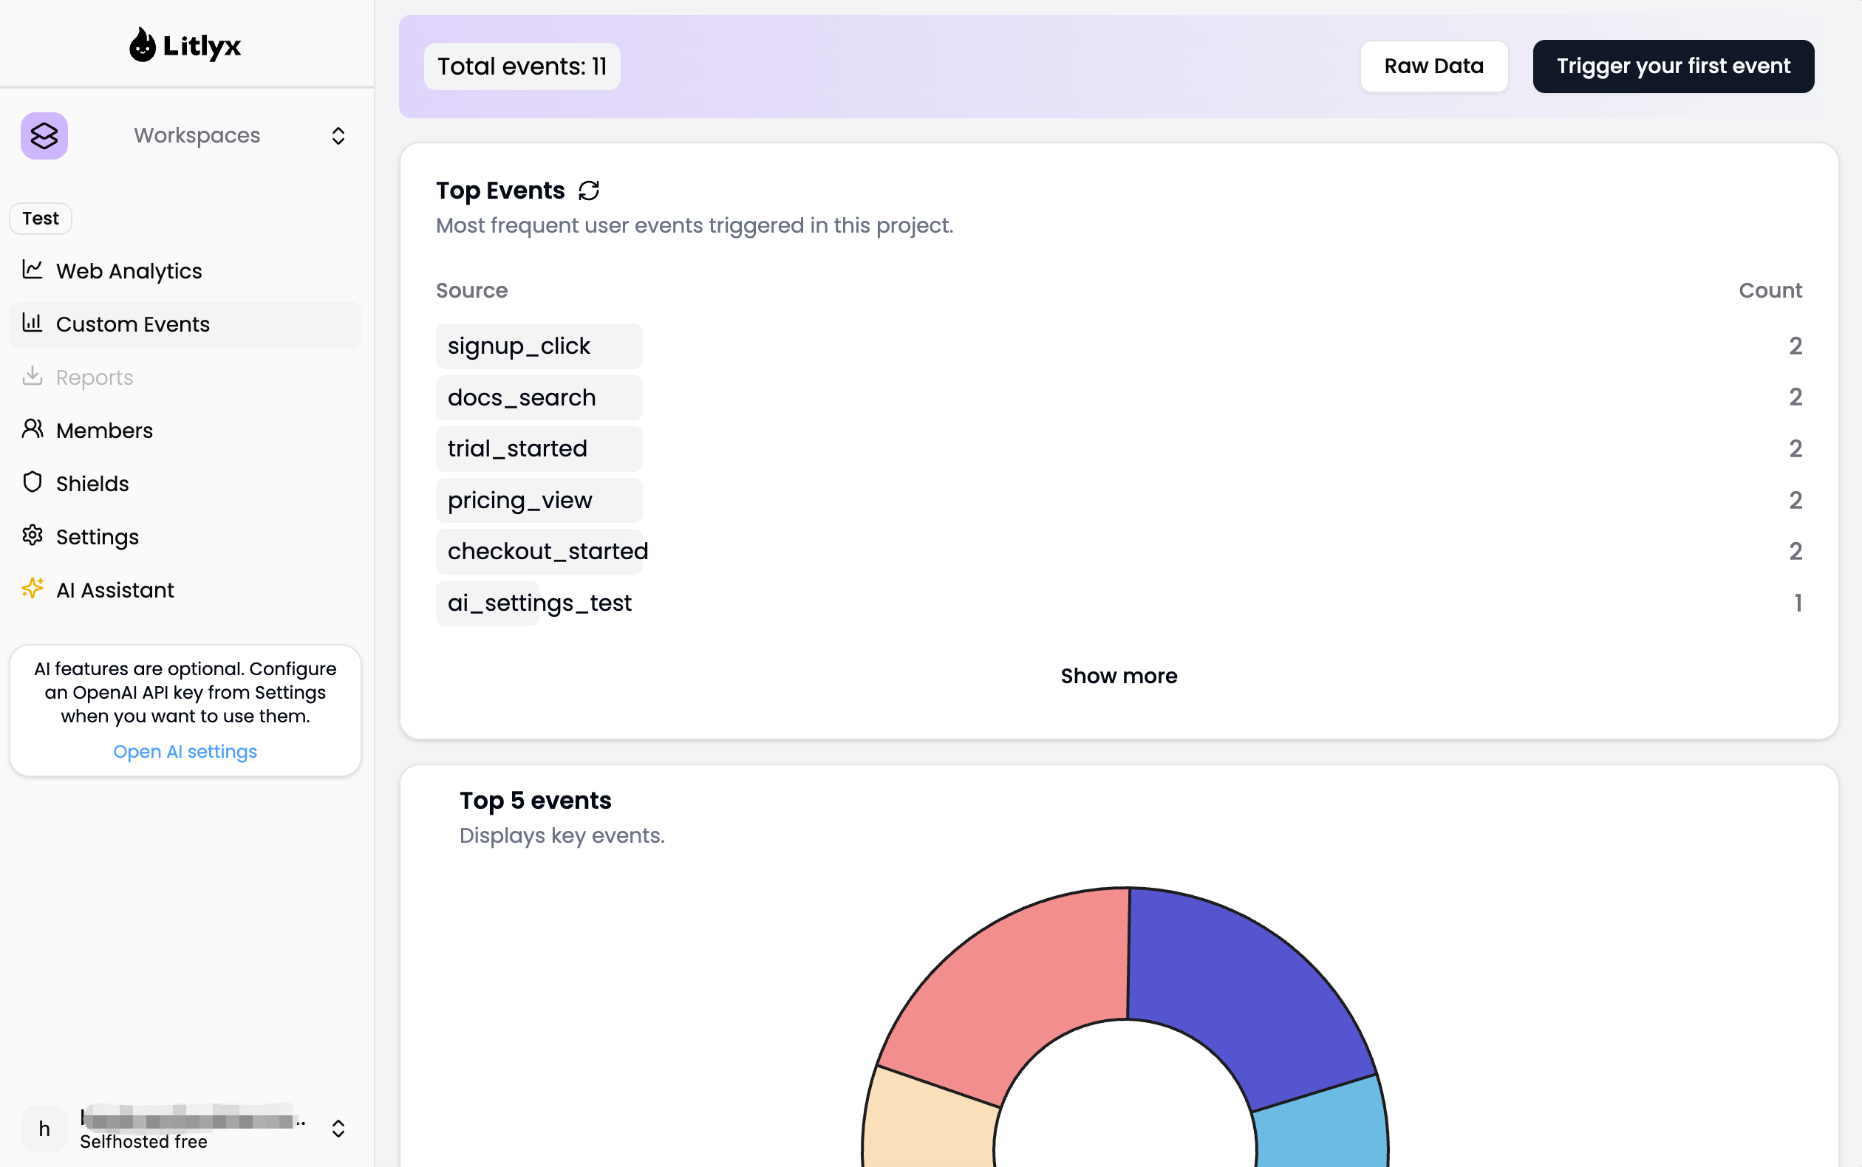Click the Members people icon
Screen dimensions: 1862x1167
[33, 429]
